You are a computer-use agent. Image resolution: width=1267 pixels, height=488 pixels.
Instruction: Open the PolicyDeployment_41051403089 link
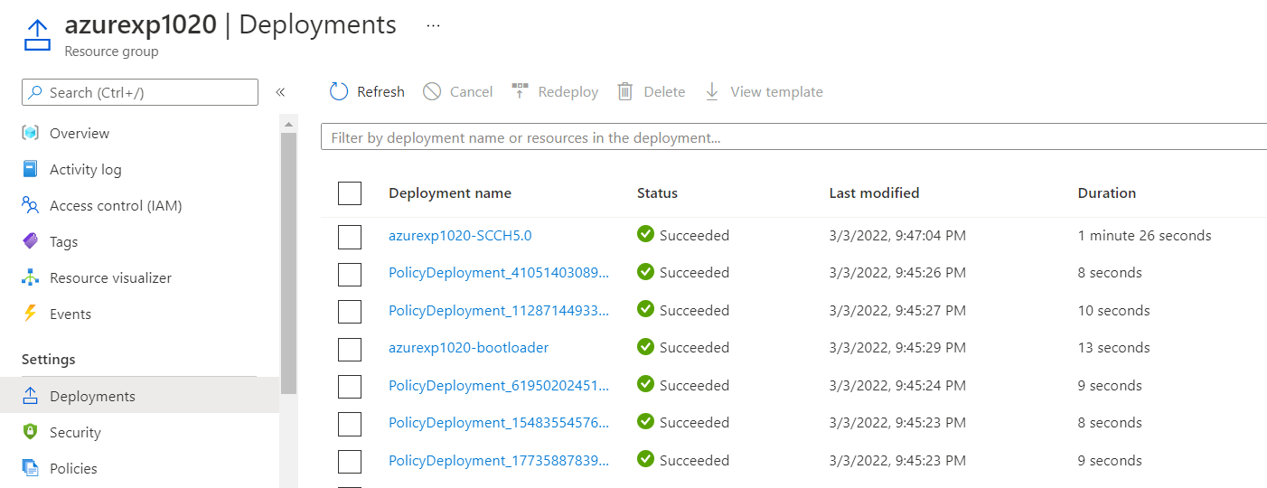click(499, 272)
